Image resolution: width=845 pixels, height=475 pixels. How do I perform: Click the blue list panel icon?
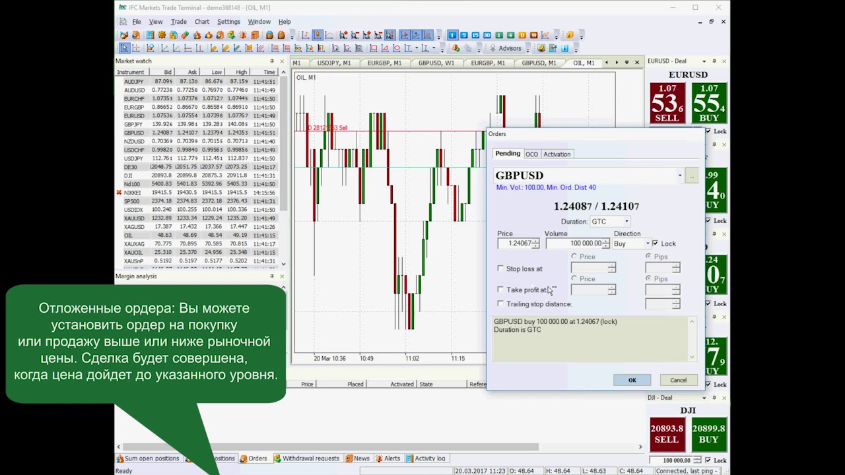tap(151, 35)
